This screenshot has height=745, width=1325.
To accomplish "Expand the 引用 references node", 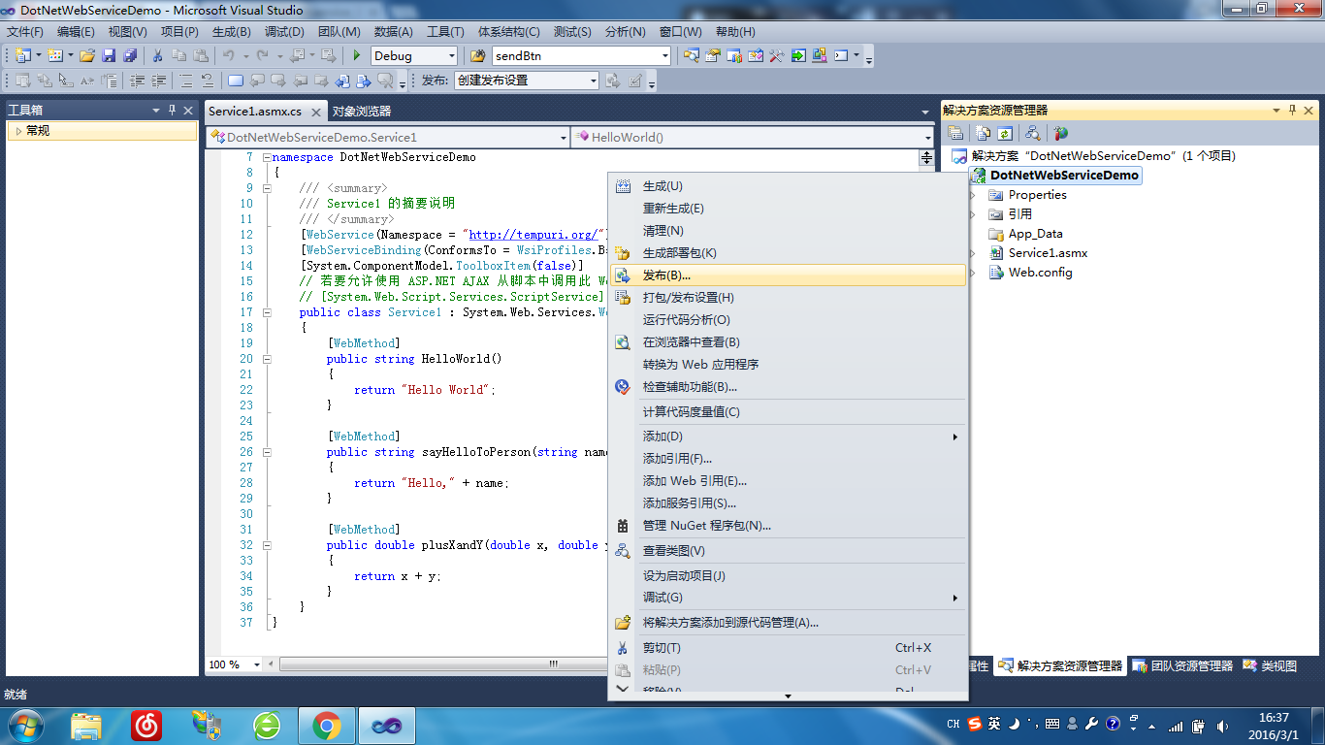I will click(x=973, y=214).
